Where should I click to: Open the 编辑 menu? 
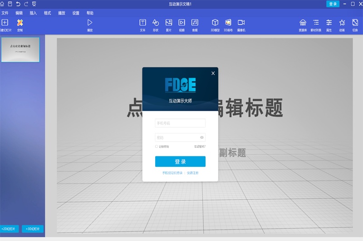tap(19, 13)
